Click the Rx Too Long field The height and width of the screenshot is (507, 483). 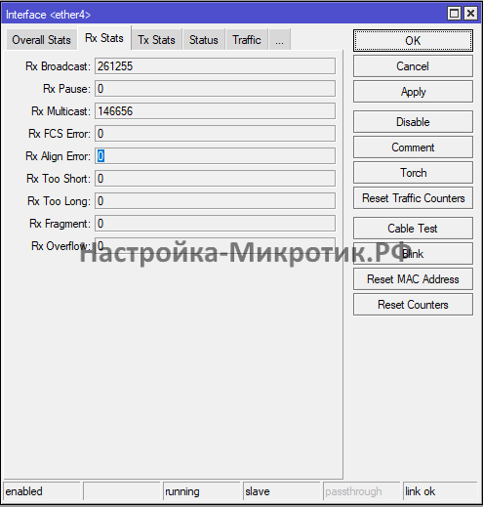(215, 201)
